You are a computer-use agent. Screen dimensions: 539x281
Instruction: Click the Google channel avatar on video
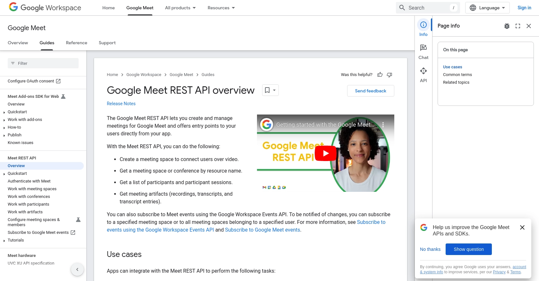(267, 124)
